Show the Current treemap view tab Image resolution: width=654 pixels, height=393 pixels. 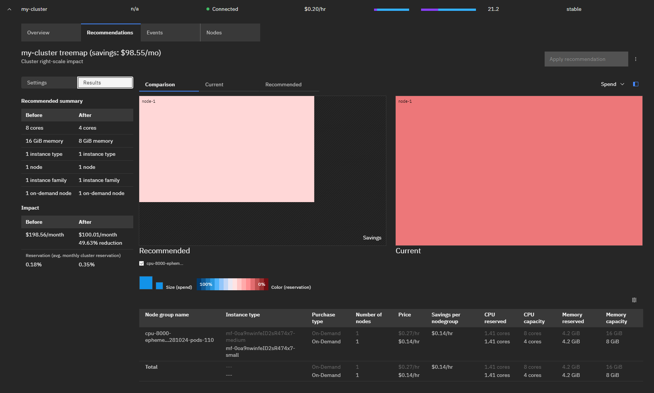coord(214,84)
